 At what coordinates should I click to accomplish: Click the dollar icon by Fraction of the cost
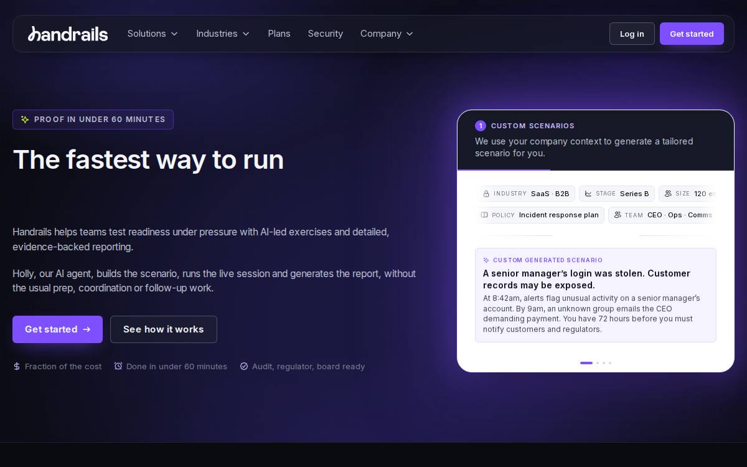[x=17, y=366]
